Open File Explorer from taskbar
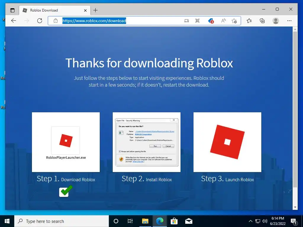This screenshot has width=303, height=227. (x=145, y=221)
